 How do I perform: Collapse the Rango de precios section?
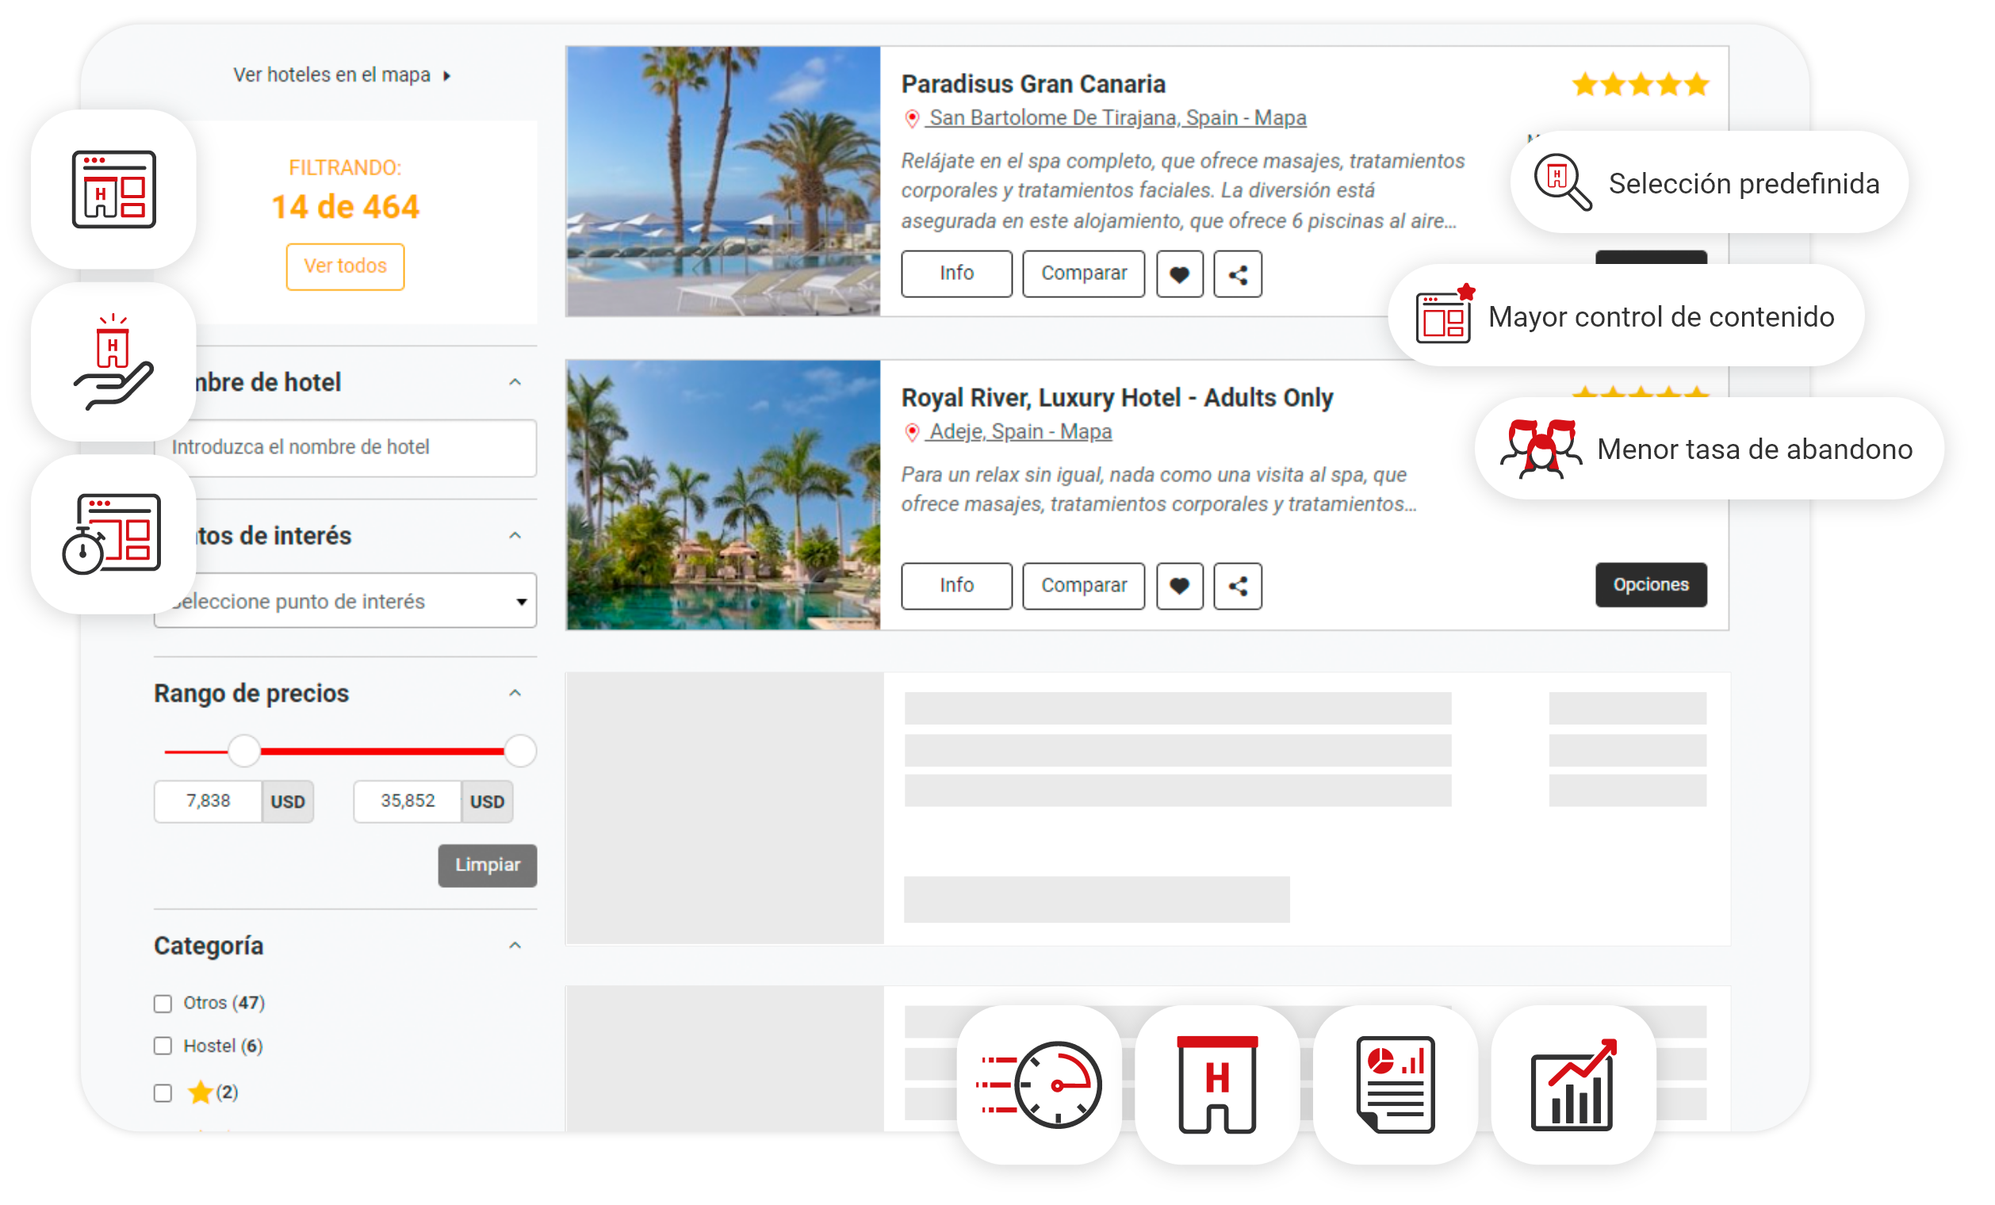click(x=515, y=694)
